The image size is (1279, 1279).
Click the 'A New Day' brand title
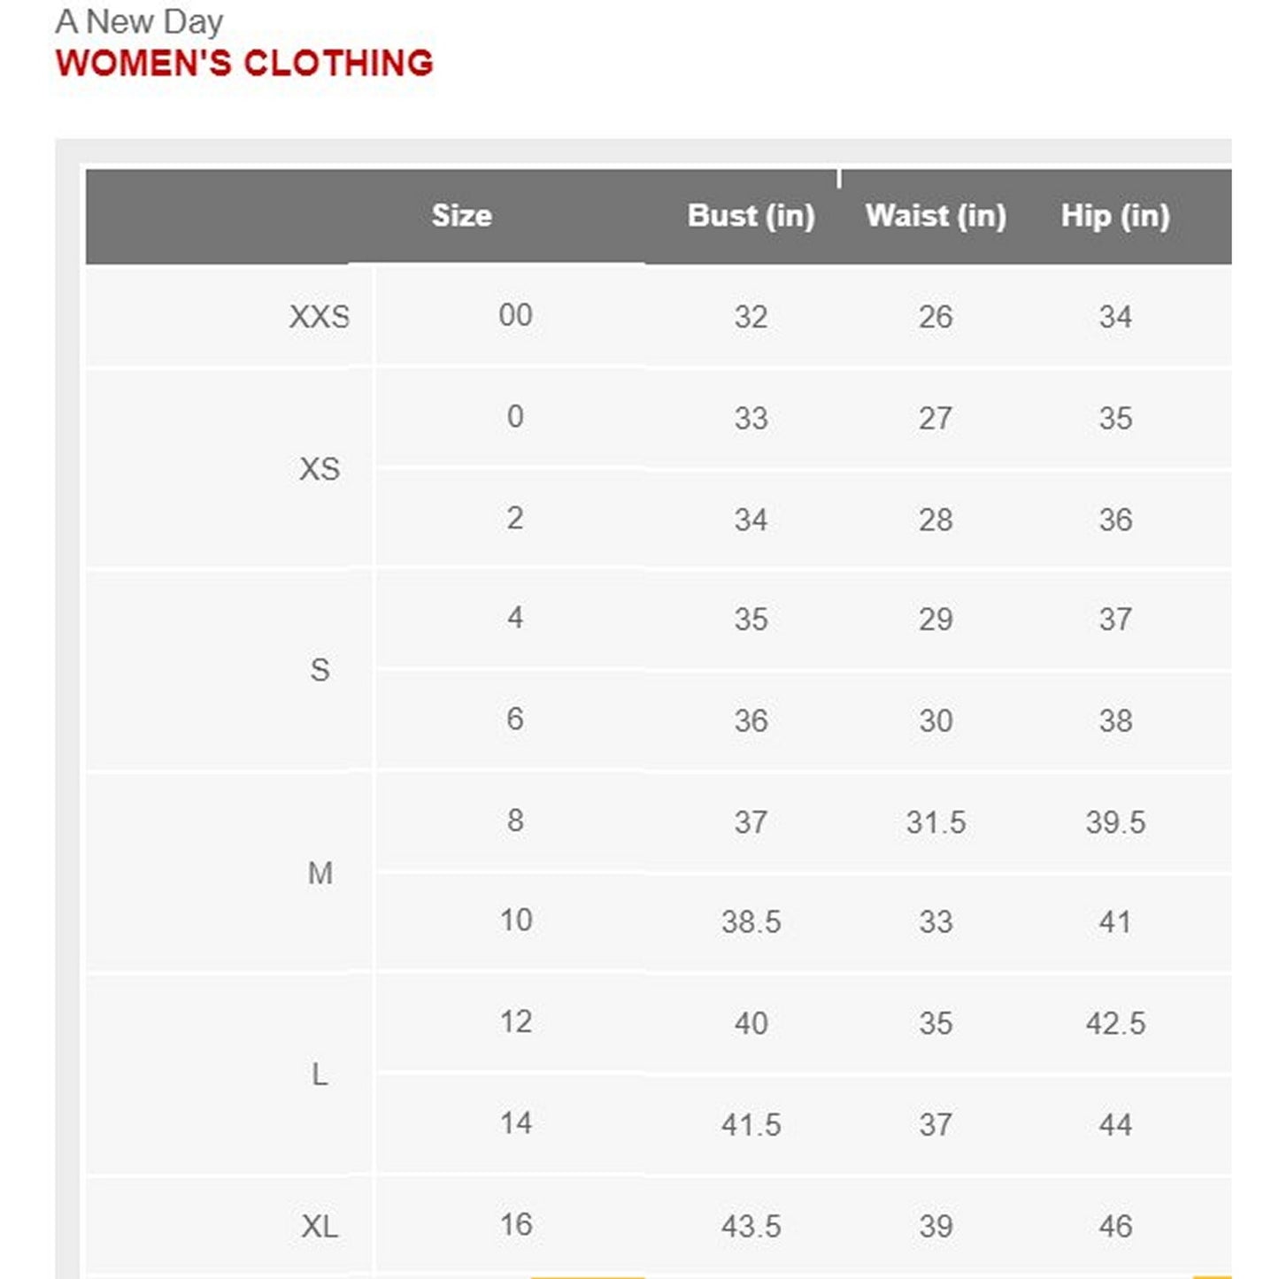139,22
